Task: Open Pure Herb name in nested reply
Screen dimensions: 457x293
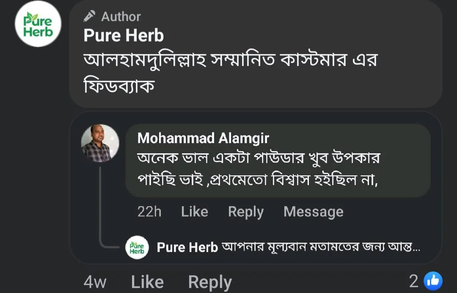Action: [x=187, y=247]
